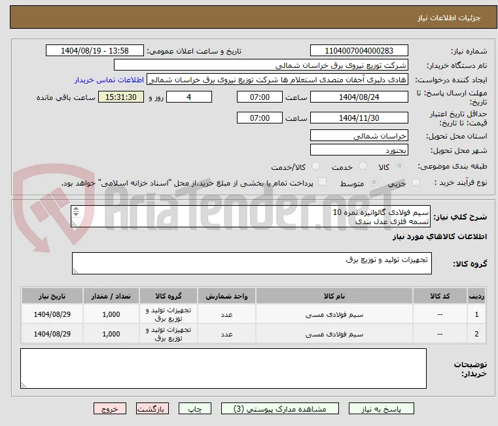Select the خدمت radio button
498x426 pixels.
[x=363, y=166]
